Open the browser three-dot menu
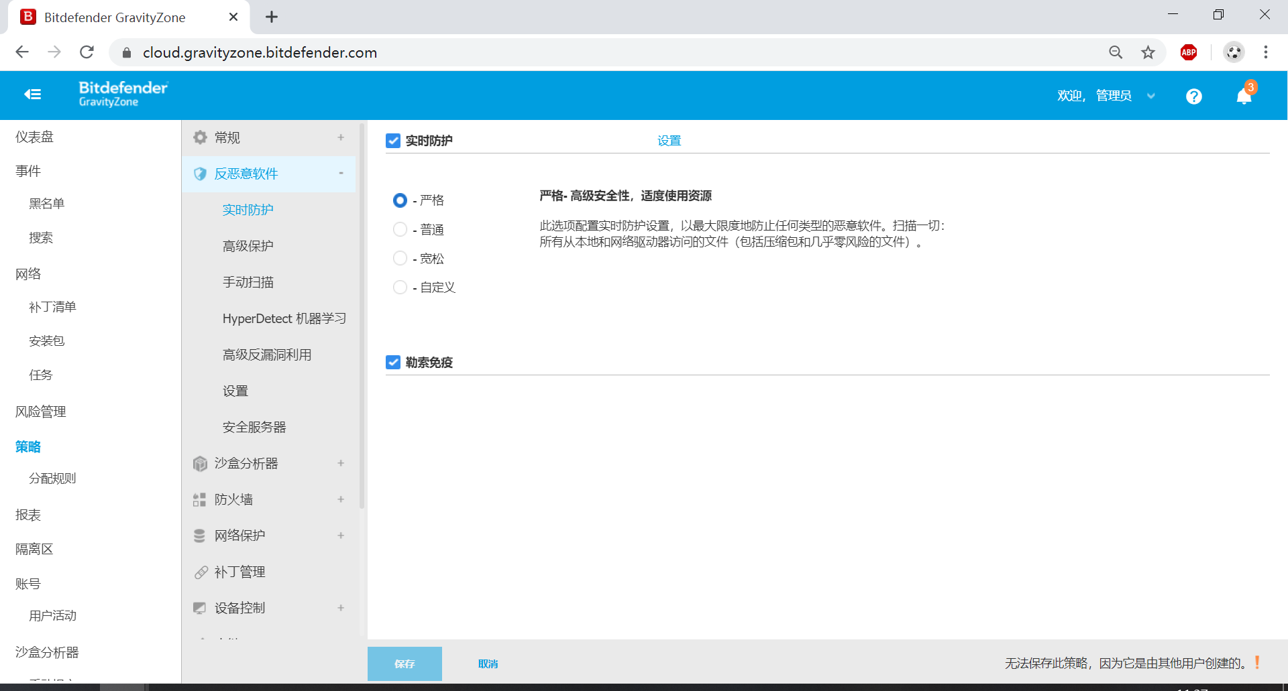Viewport: 1288px width, 691px height. (1266, 52)
